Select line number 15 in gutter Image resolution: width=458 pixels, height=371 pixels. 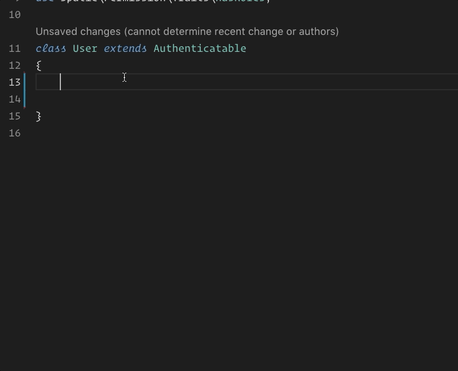(15, 116)
